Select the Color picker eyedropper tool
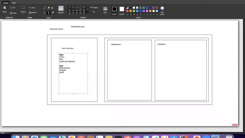The width and height of the screenshot is (245, 138). 53,13
